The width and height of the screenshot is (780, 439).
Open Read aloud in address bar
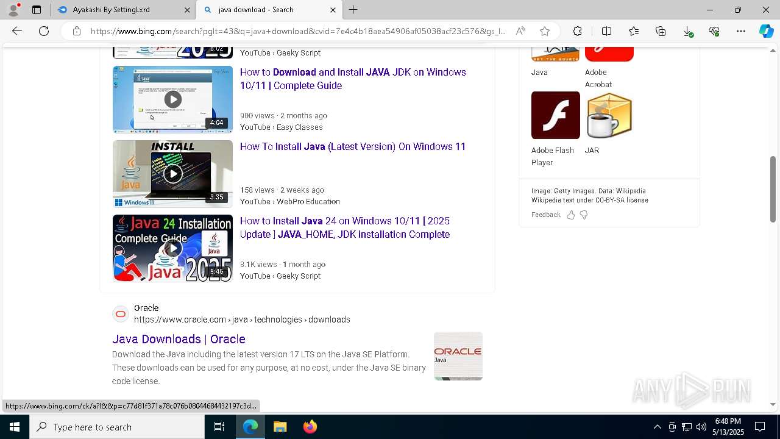coord(520,31)
